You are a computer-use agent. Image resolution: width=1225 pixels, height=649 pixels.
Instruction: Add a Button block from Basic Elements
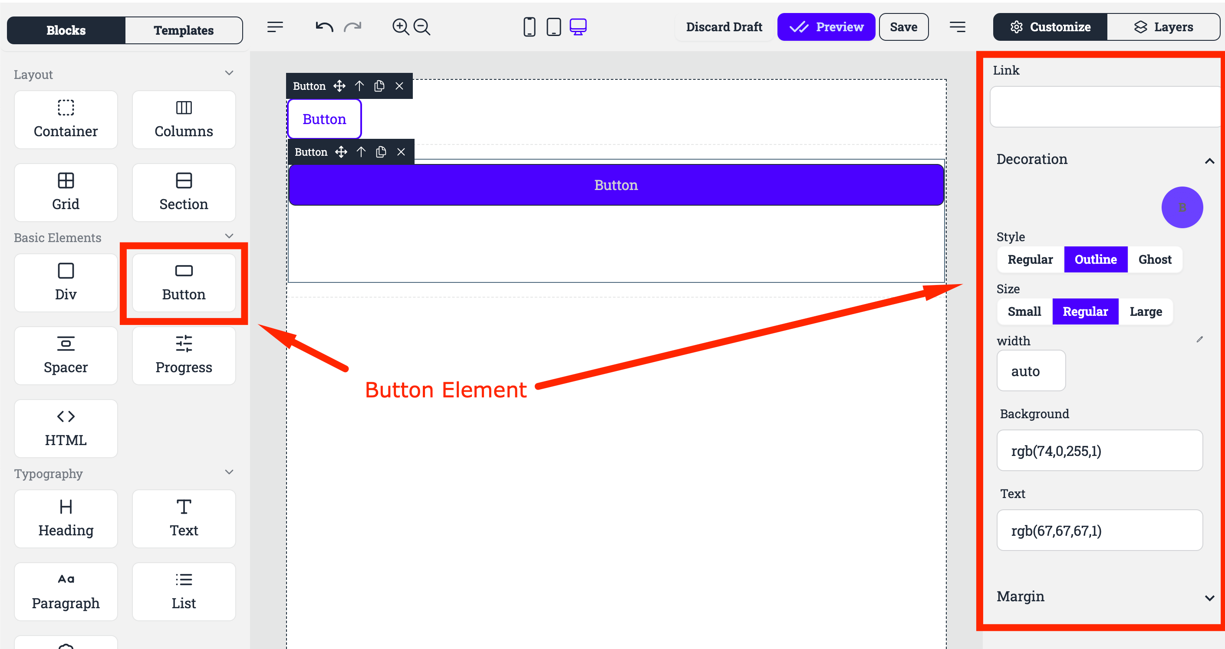(184, 283)
